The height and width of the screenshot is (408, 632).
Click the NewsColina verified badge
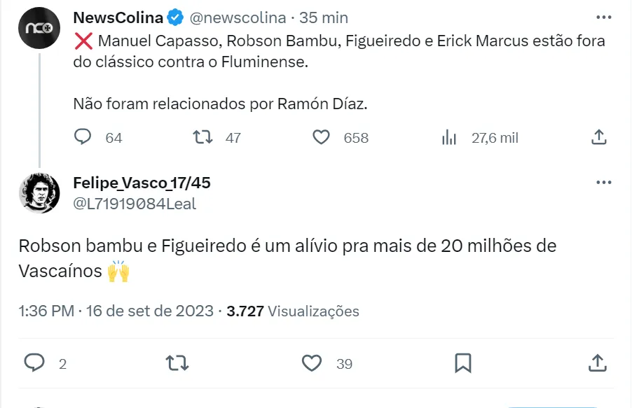coord(174,17)
